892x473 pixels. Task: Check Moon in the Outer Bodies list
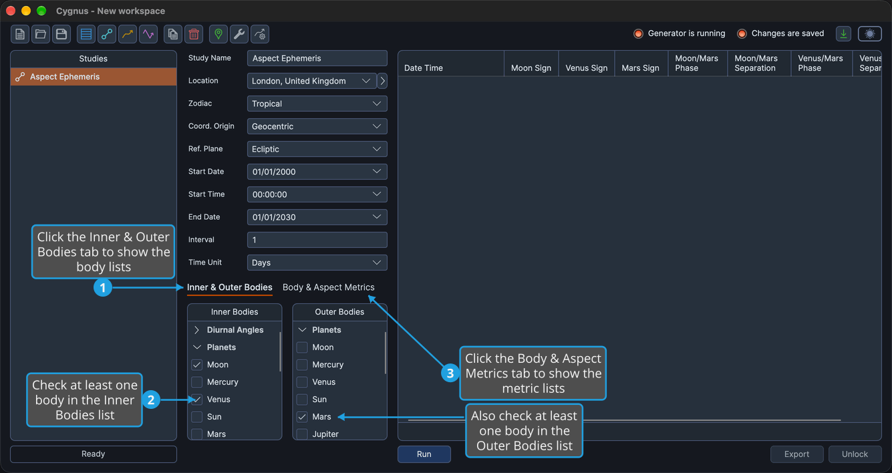click(x=302, y=347)
